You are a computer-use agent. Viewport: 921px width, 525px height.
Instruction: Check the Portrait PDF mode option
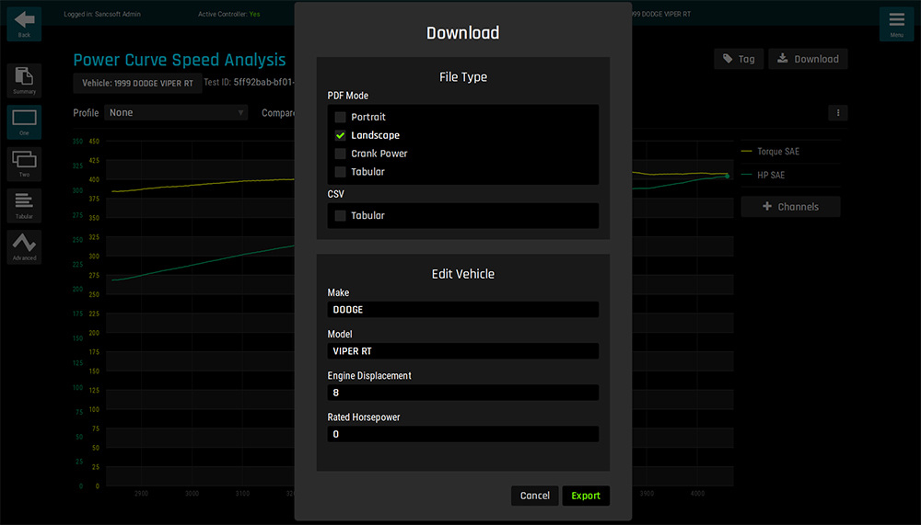coord(340,117)
